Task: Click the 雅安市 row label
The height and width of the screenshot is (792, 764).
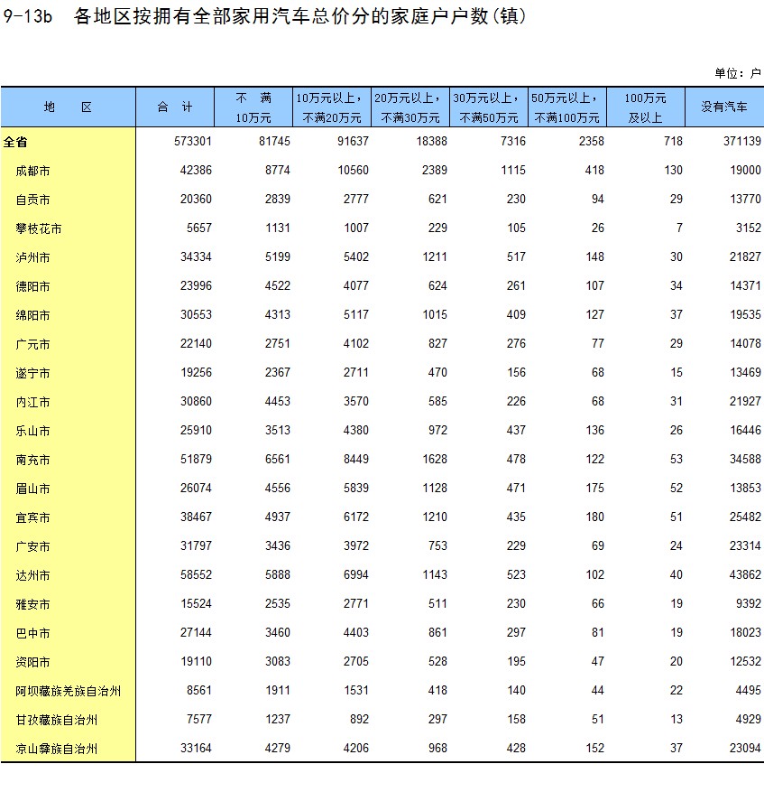Action: click(x=32, y=604)
